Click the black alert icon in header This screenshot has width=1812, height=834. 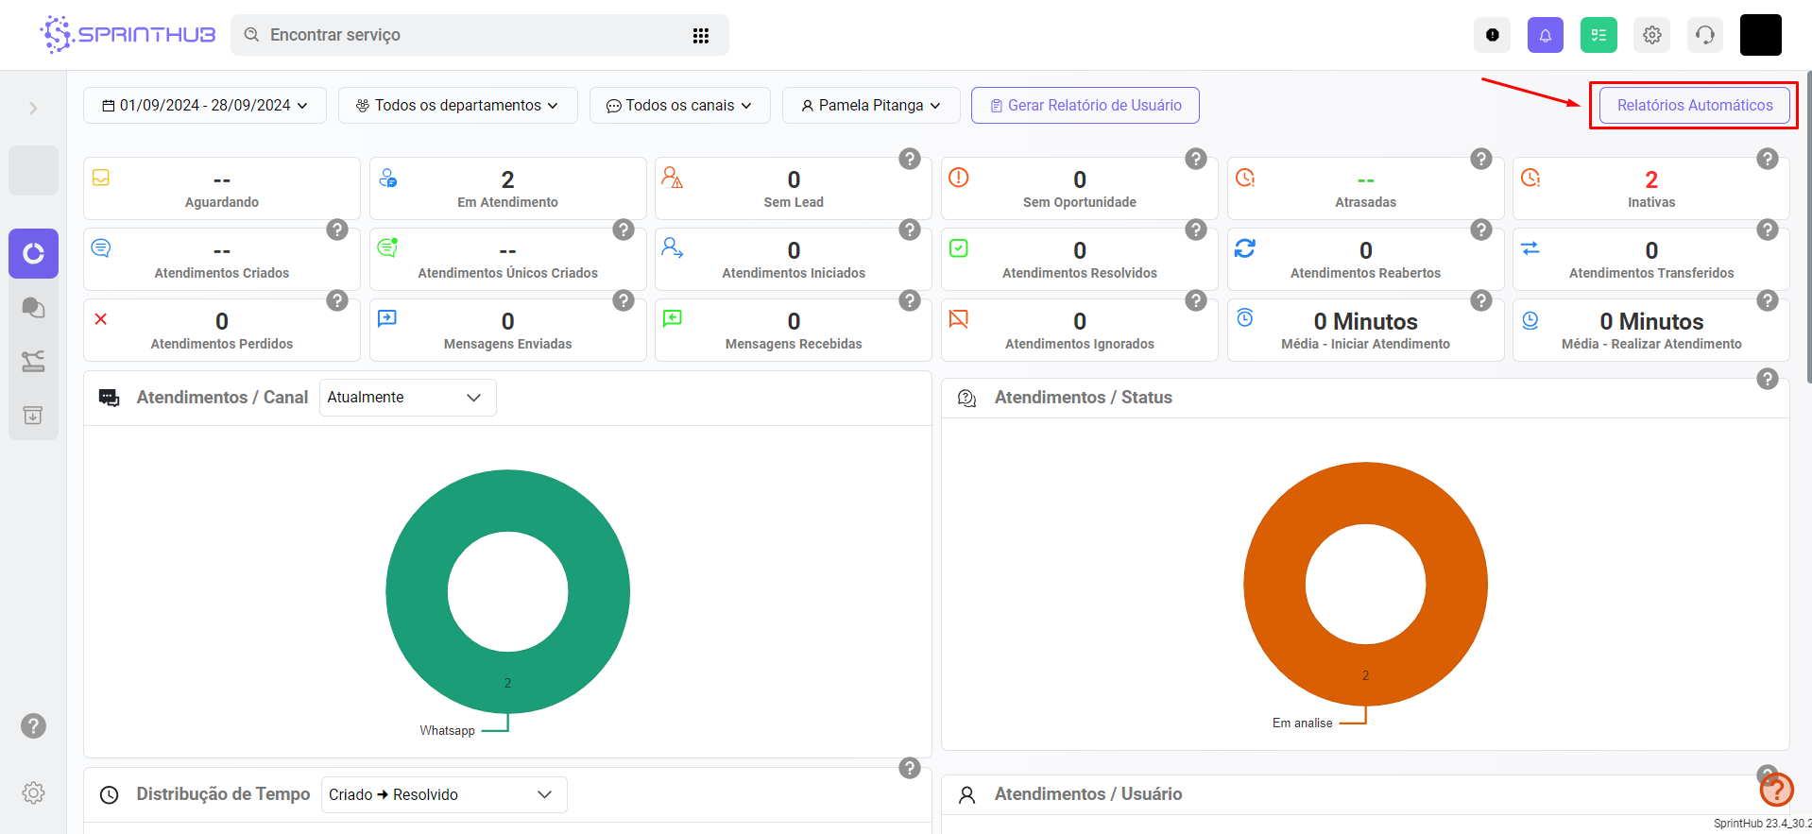pos(1492,35)
